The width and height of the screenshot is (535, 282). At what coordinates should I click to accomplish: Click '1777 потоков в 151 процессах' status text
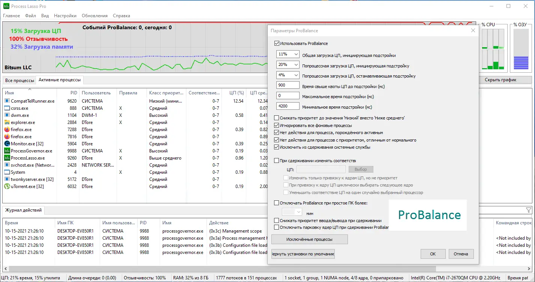pyautogui.click(x=246, y=278)
